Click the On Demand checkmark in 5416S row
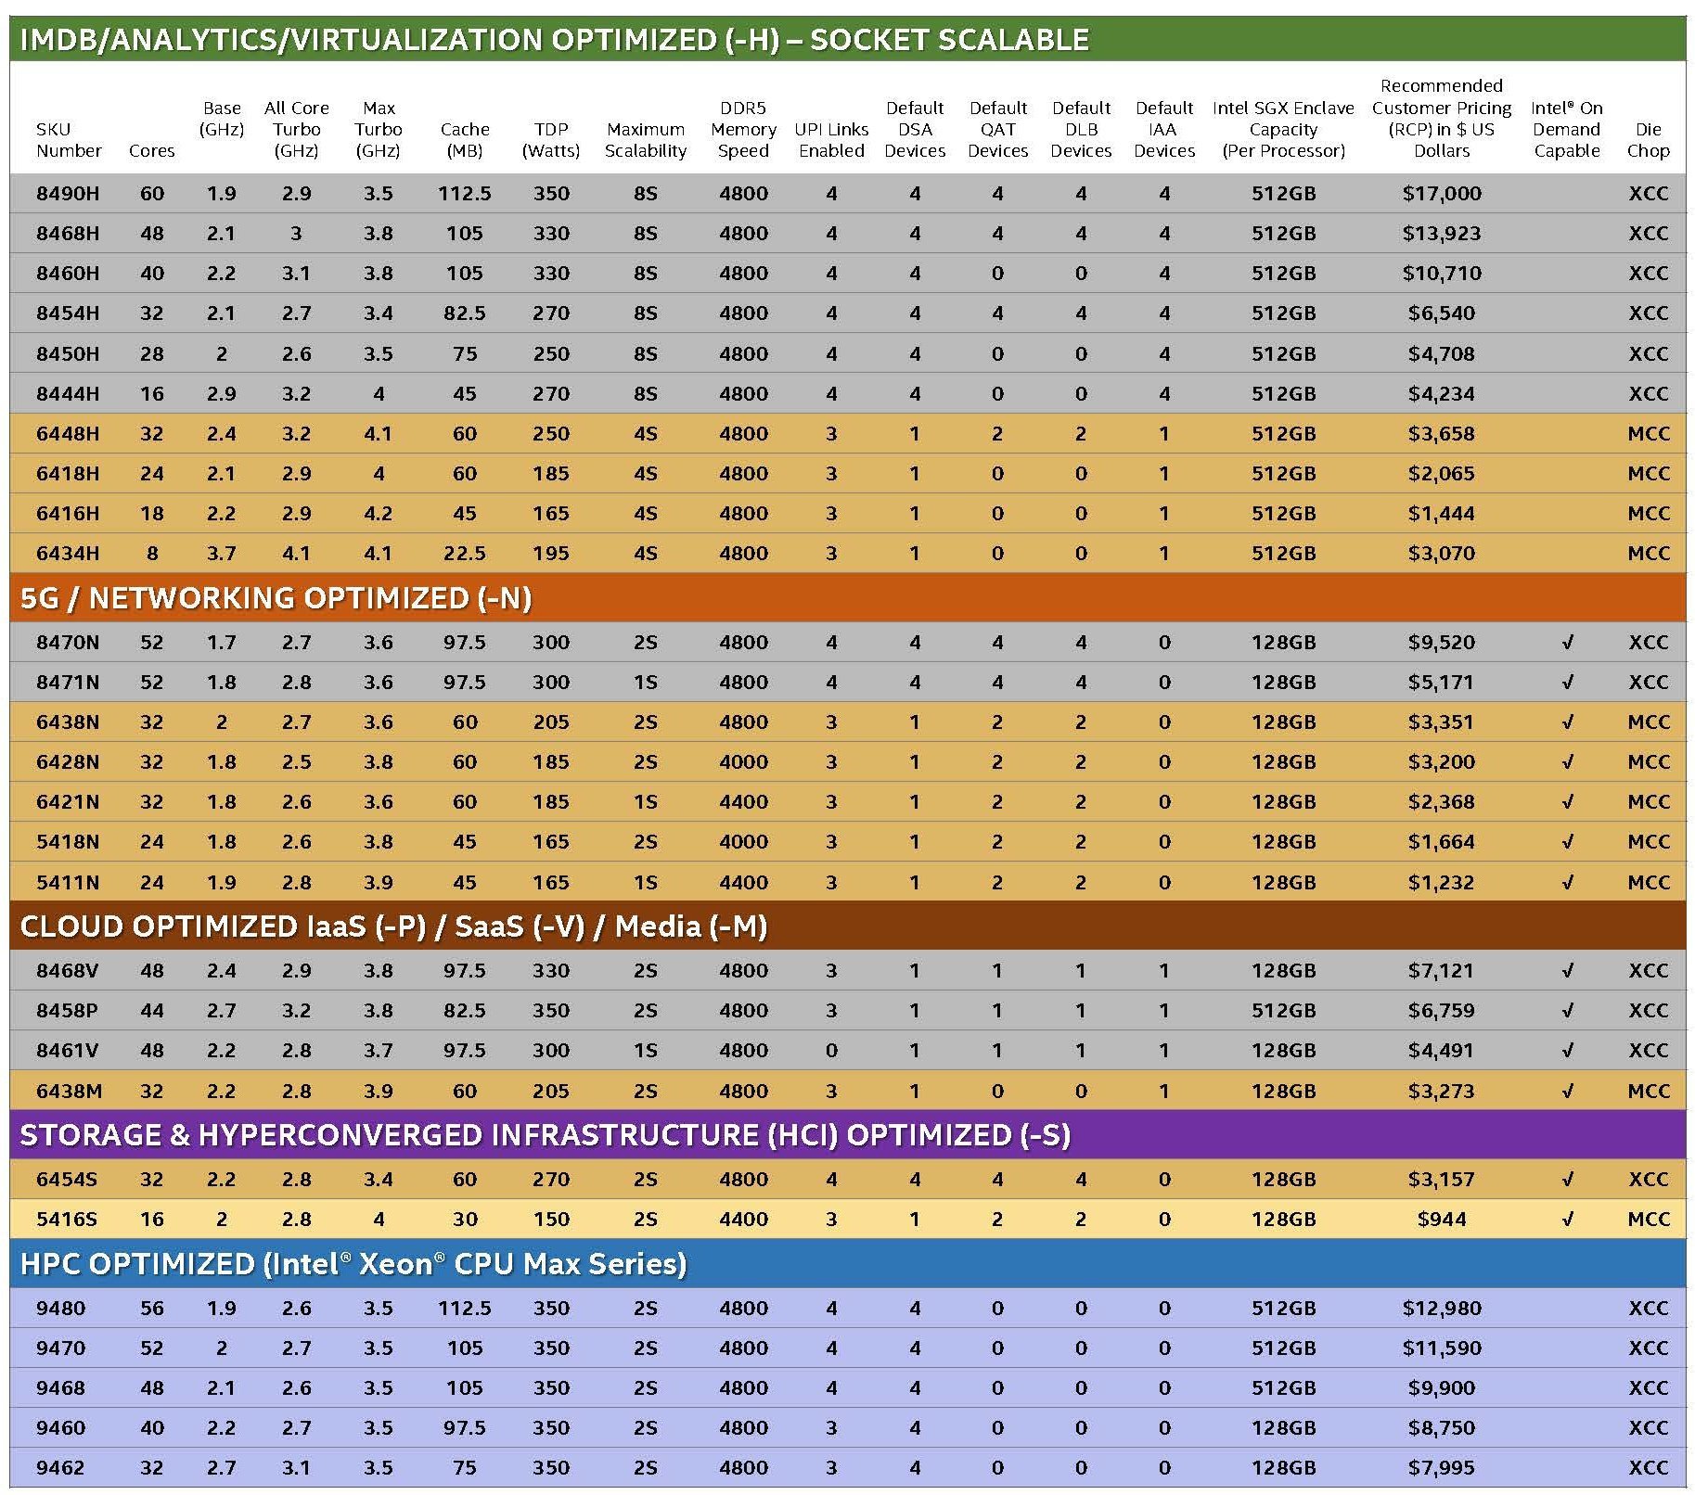This screenshot has height=1495, width=1695. (1567, 1219)
